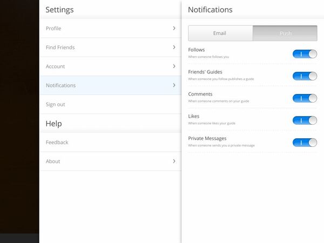324x243 pixels.
Task: Turn off Comments notification switch
Action: click(x=305, y=98)
